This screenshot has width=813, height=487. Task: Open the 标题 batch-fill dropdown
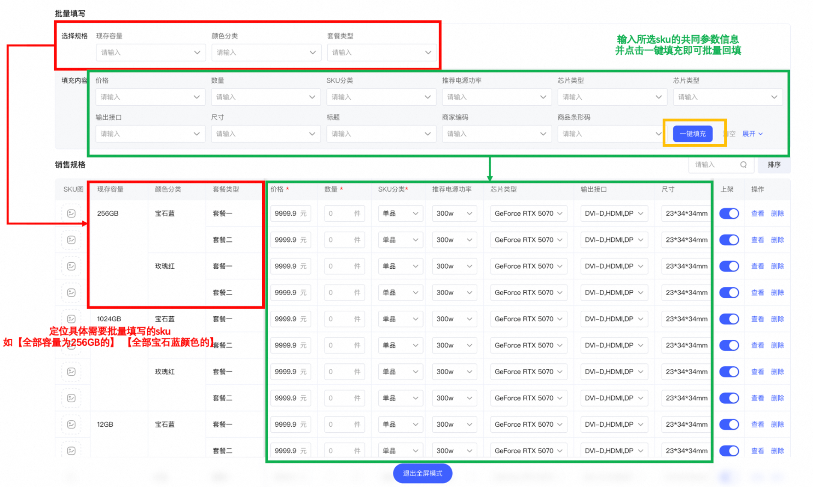(381, 134)
